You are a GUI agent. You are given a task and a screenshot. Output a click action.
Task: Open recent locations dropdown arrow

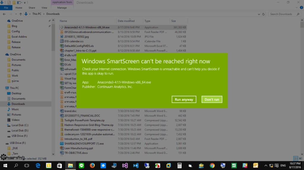pos(16,14)
